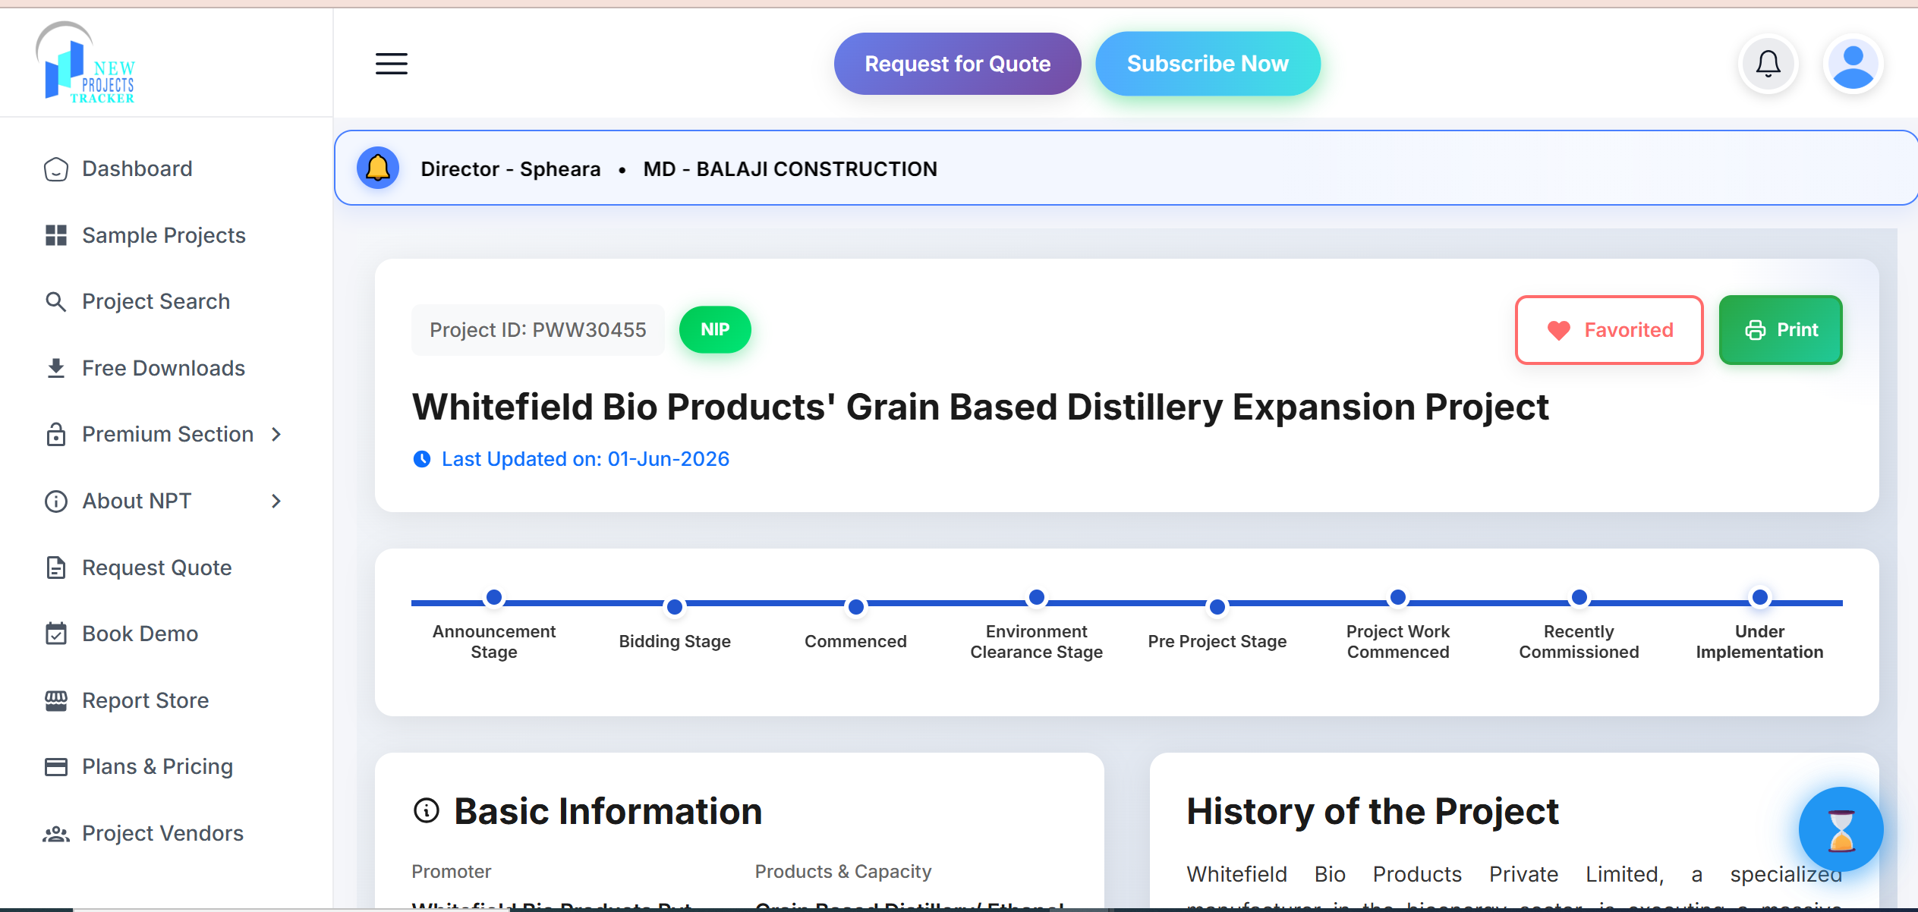Click Last Updated on: 01-Jun-2026 text
The image size is (1918, 912).
point(585,459)
